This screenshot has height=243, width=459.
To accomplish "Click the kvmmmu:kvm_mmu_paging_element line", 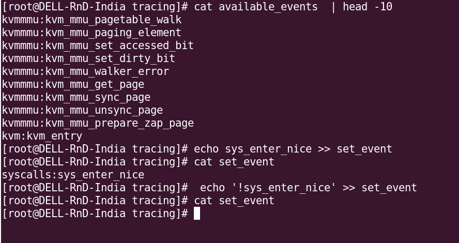I will [x=91, y=33].
